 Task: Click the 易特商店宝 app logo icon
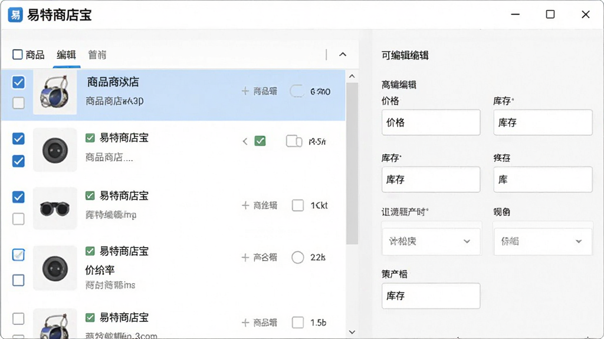coord(15,15)
